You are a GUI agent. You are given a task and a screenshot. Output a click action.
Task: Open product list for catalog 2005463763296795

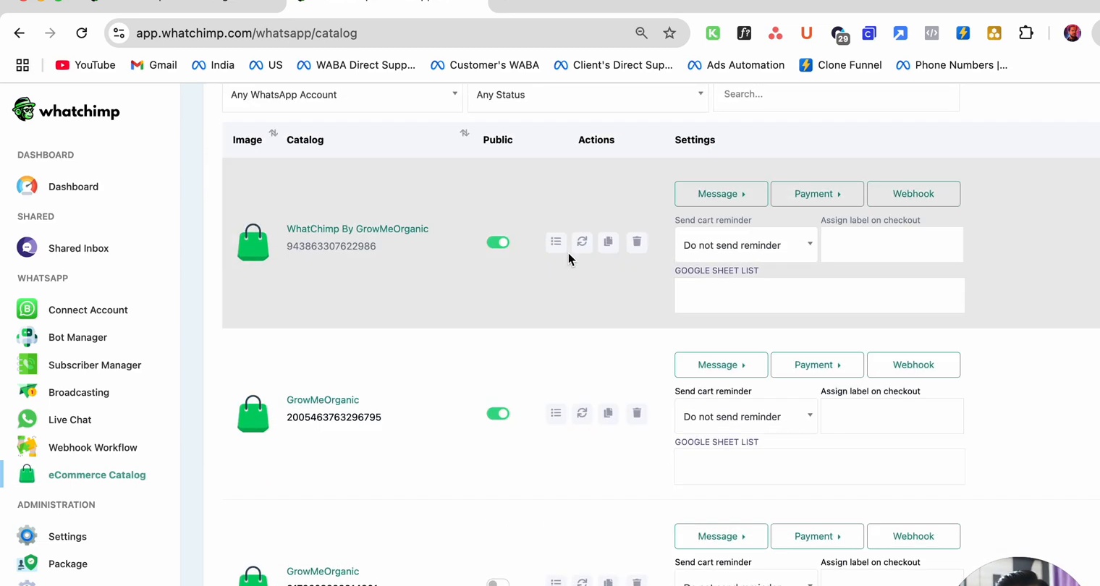click(x=556, y=413)
